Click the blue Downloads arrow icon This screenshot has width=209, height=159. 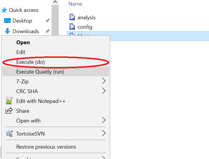(x=7, y=31)
